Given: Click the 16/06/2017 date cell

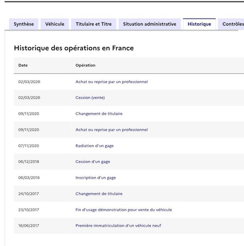Looking at the screenshot, I should point(29,225).
